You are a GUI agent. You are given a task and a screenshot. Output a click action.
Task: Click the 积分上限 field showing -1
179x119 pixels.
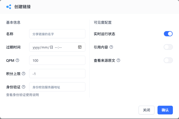tap(57, 74)
